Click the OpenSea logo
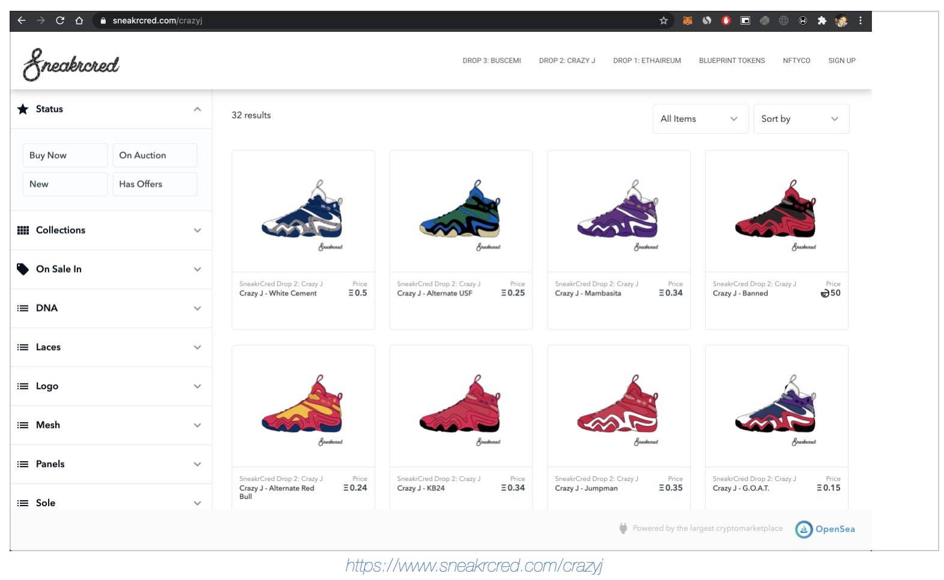The height and width of the screenshot is (580, 944). pyautogui.click(x=825, y=529)
